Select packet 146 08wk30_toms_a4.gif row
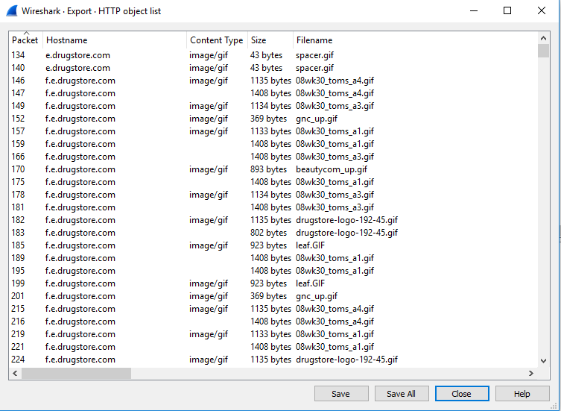Screen dimensions: 561x411 (273, 81)
